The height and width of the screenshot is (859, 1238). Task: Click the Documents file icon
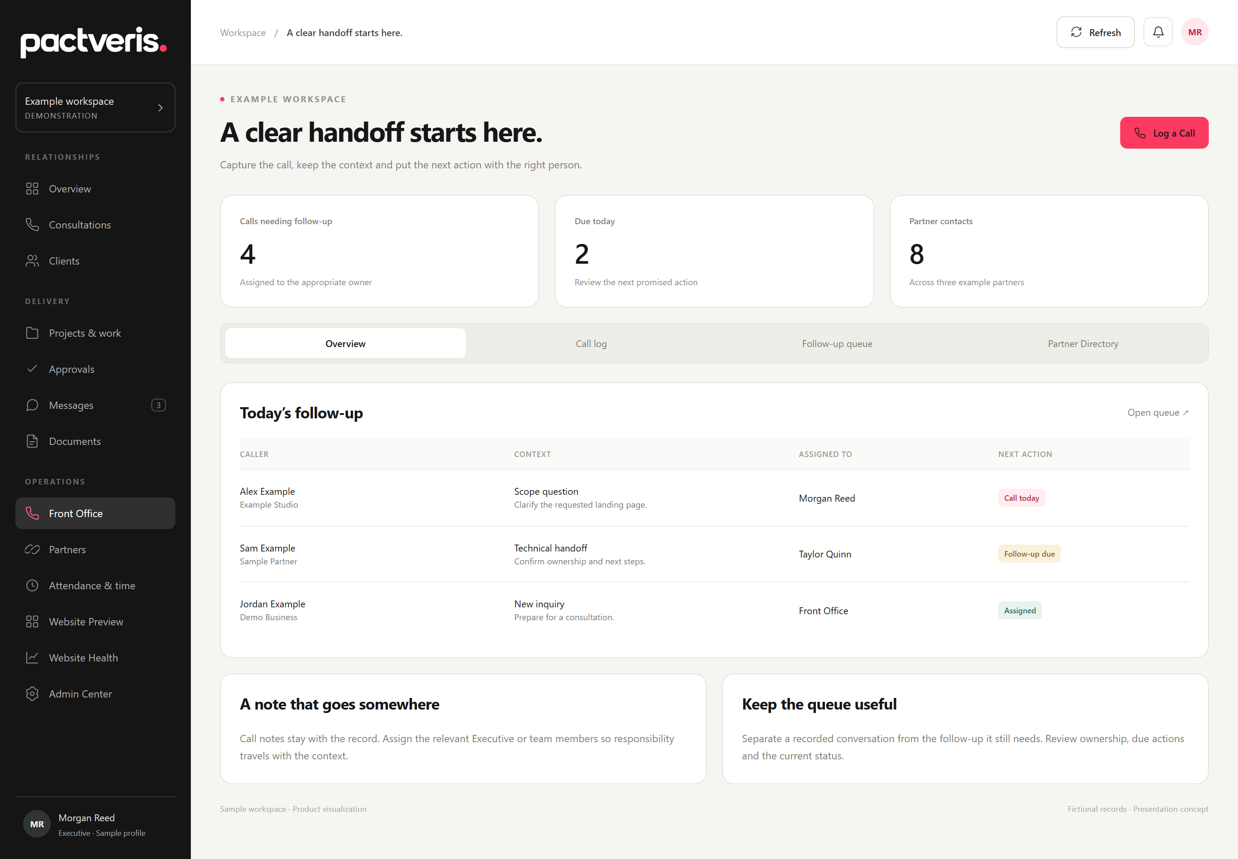32,442
